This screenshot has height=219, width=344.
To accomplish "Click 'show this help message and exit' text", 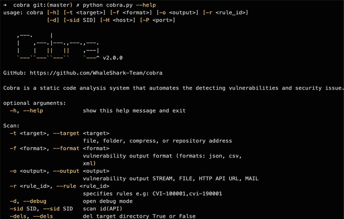I will pos(134,110).
